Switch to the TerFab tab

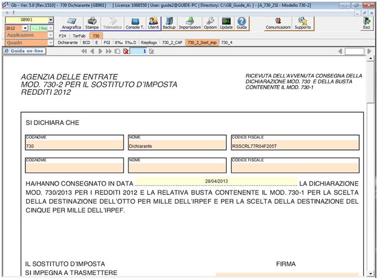point(79,36)
